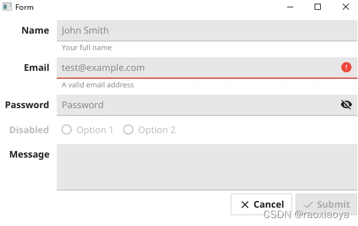Close the Form window

[x=346, y=7]
